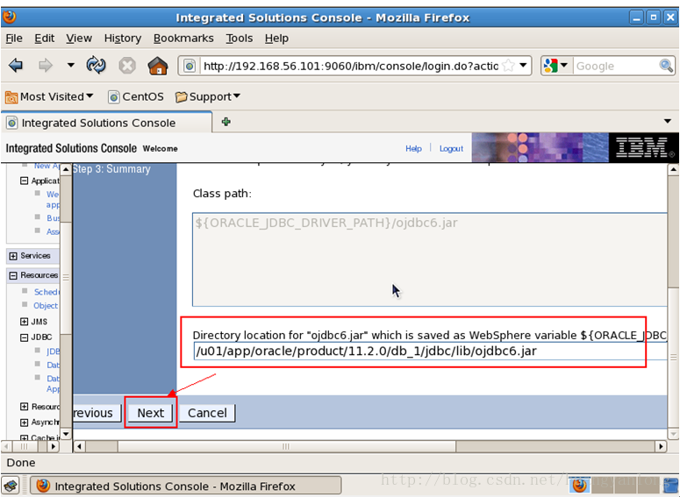Cancel the JDBC provider wizard

tap(207, 413)
